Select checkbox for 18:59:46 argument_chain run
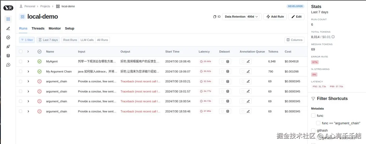The image size is (366, 144). (21, 111)
